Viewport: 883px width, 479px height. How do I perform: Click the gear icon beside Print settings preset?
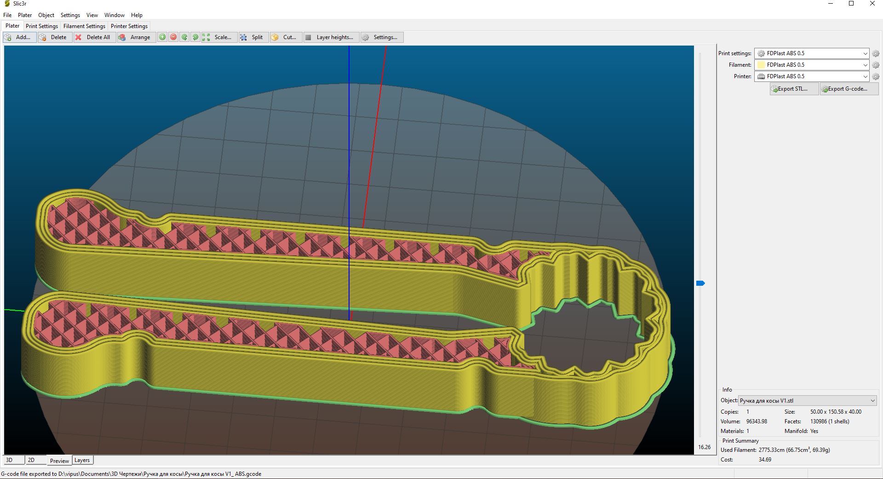876,53
